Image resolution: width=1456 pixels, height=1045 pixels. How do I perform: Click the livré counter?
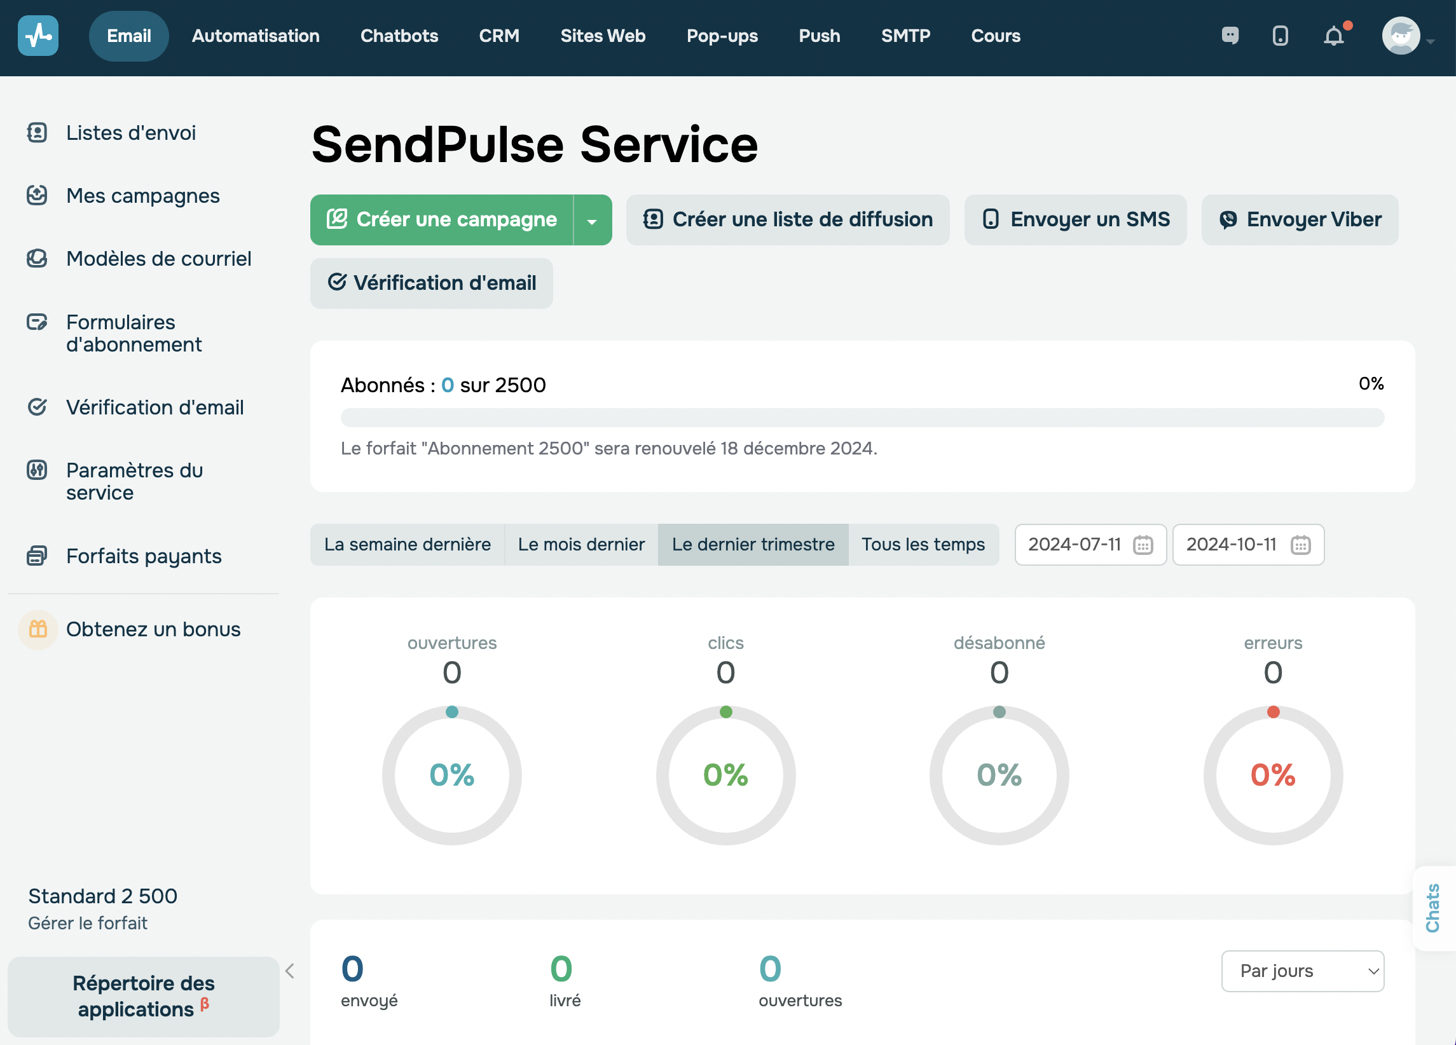point(565,981)
